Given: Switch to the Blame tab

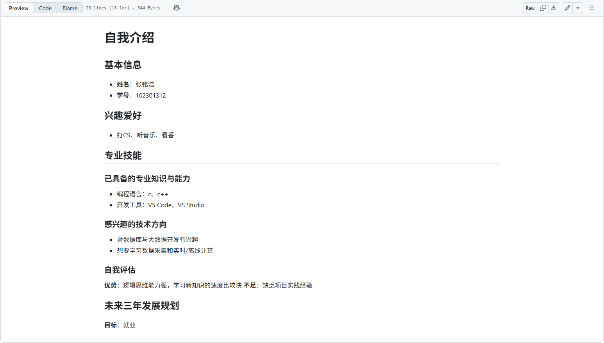Looking at the screenshot, I should [x=70, y=8].
